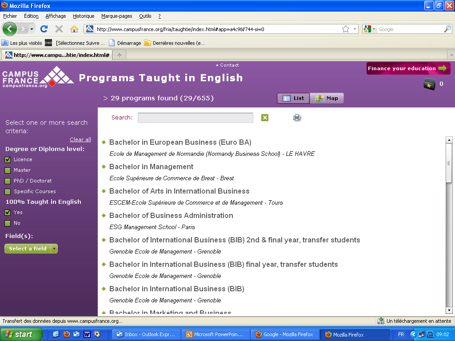
Task: Focus the Search input field
Action: [x=196, y=118]
